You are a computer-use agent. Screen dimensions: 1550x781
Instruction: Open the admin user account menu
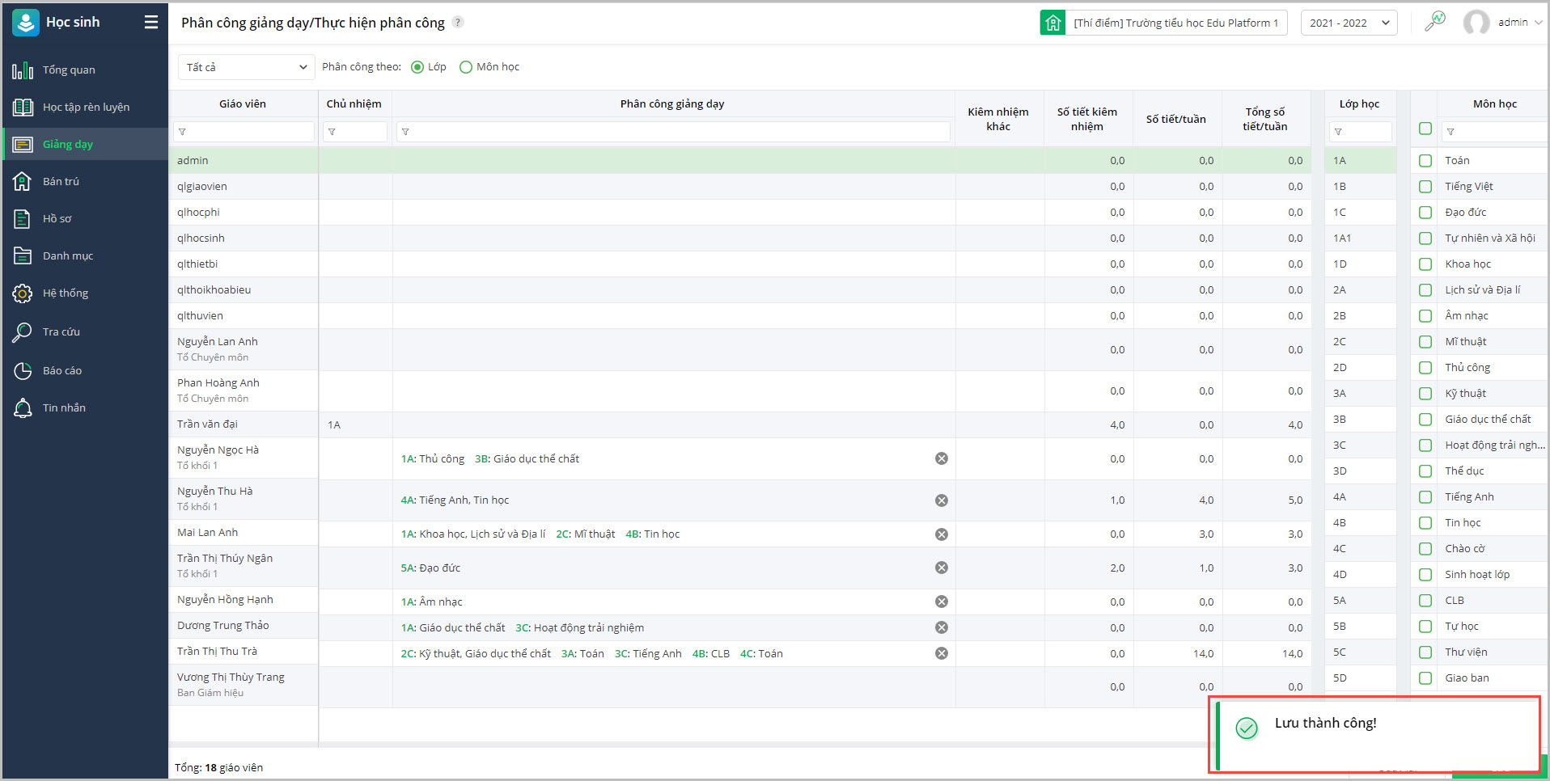point(1503,23)
